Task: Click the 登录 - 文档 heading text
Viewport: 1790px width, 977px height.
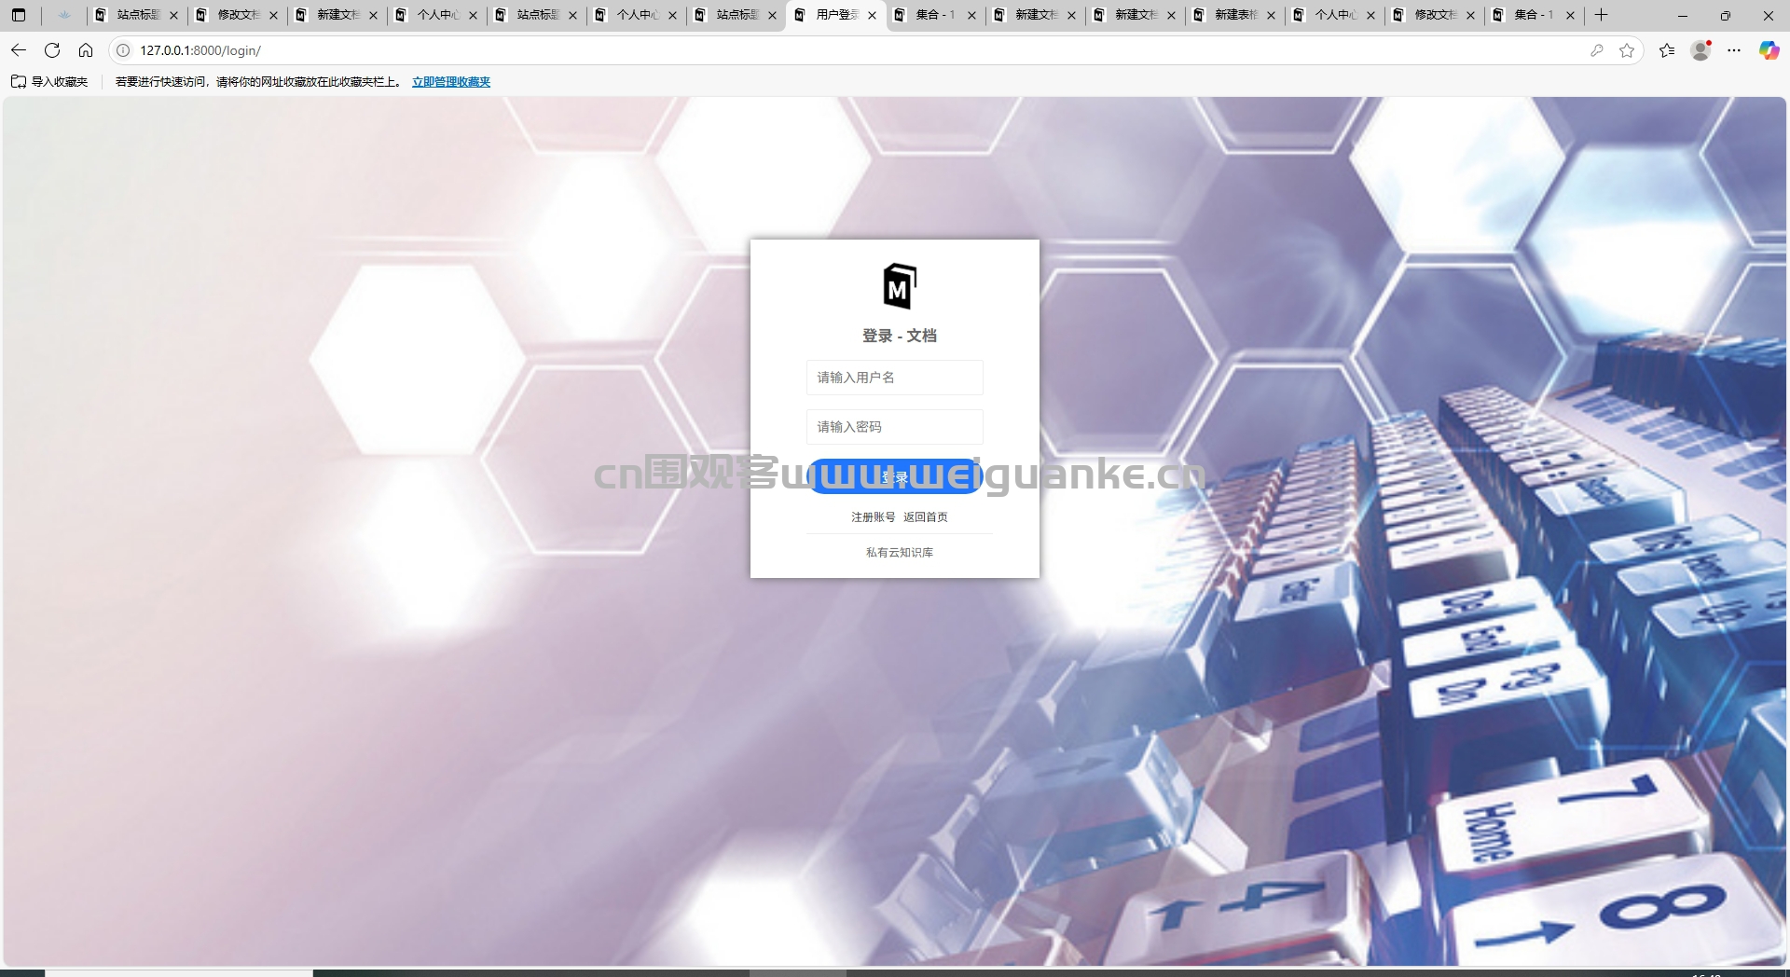Action: (899, 336)
